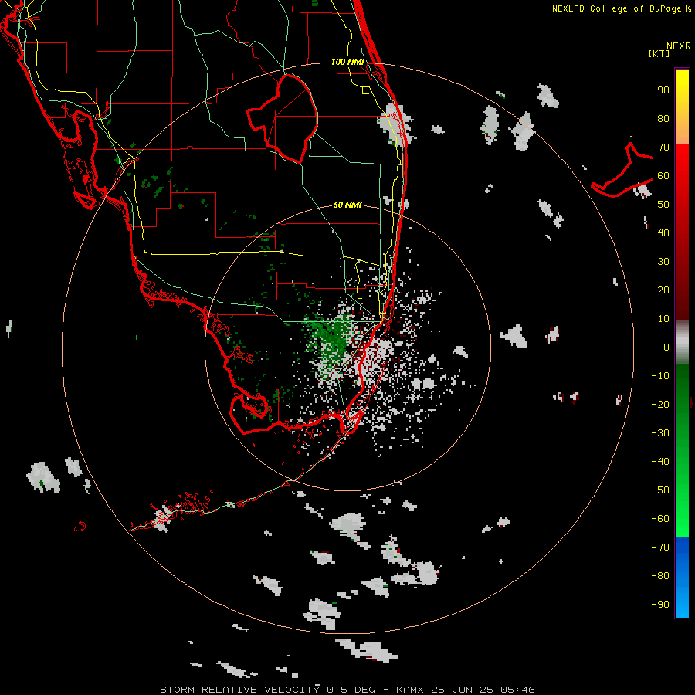Click the -30 value on the velocity scale
Viewport: 695px width, 695px height.
660,433
